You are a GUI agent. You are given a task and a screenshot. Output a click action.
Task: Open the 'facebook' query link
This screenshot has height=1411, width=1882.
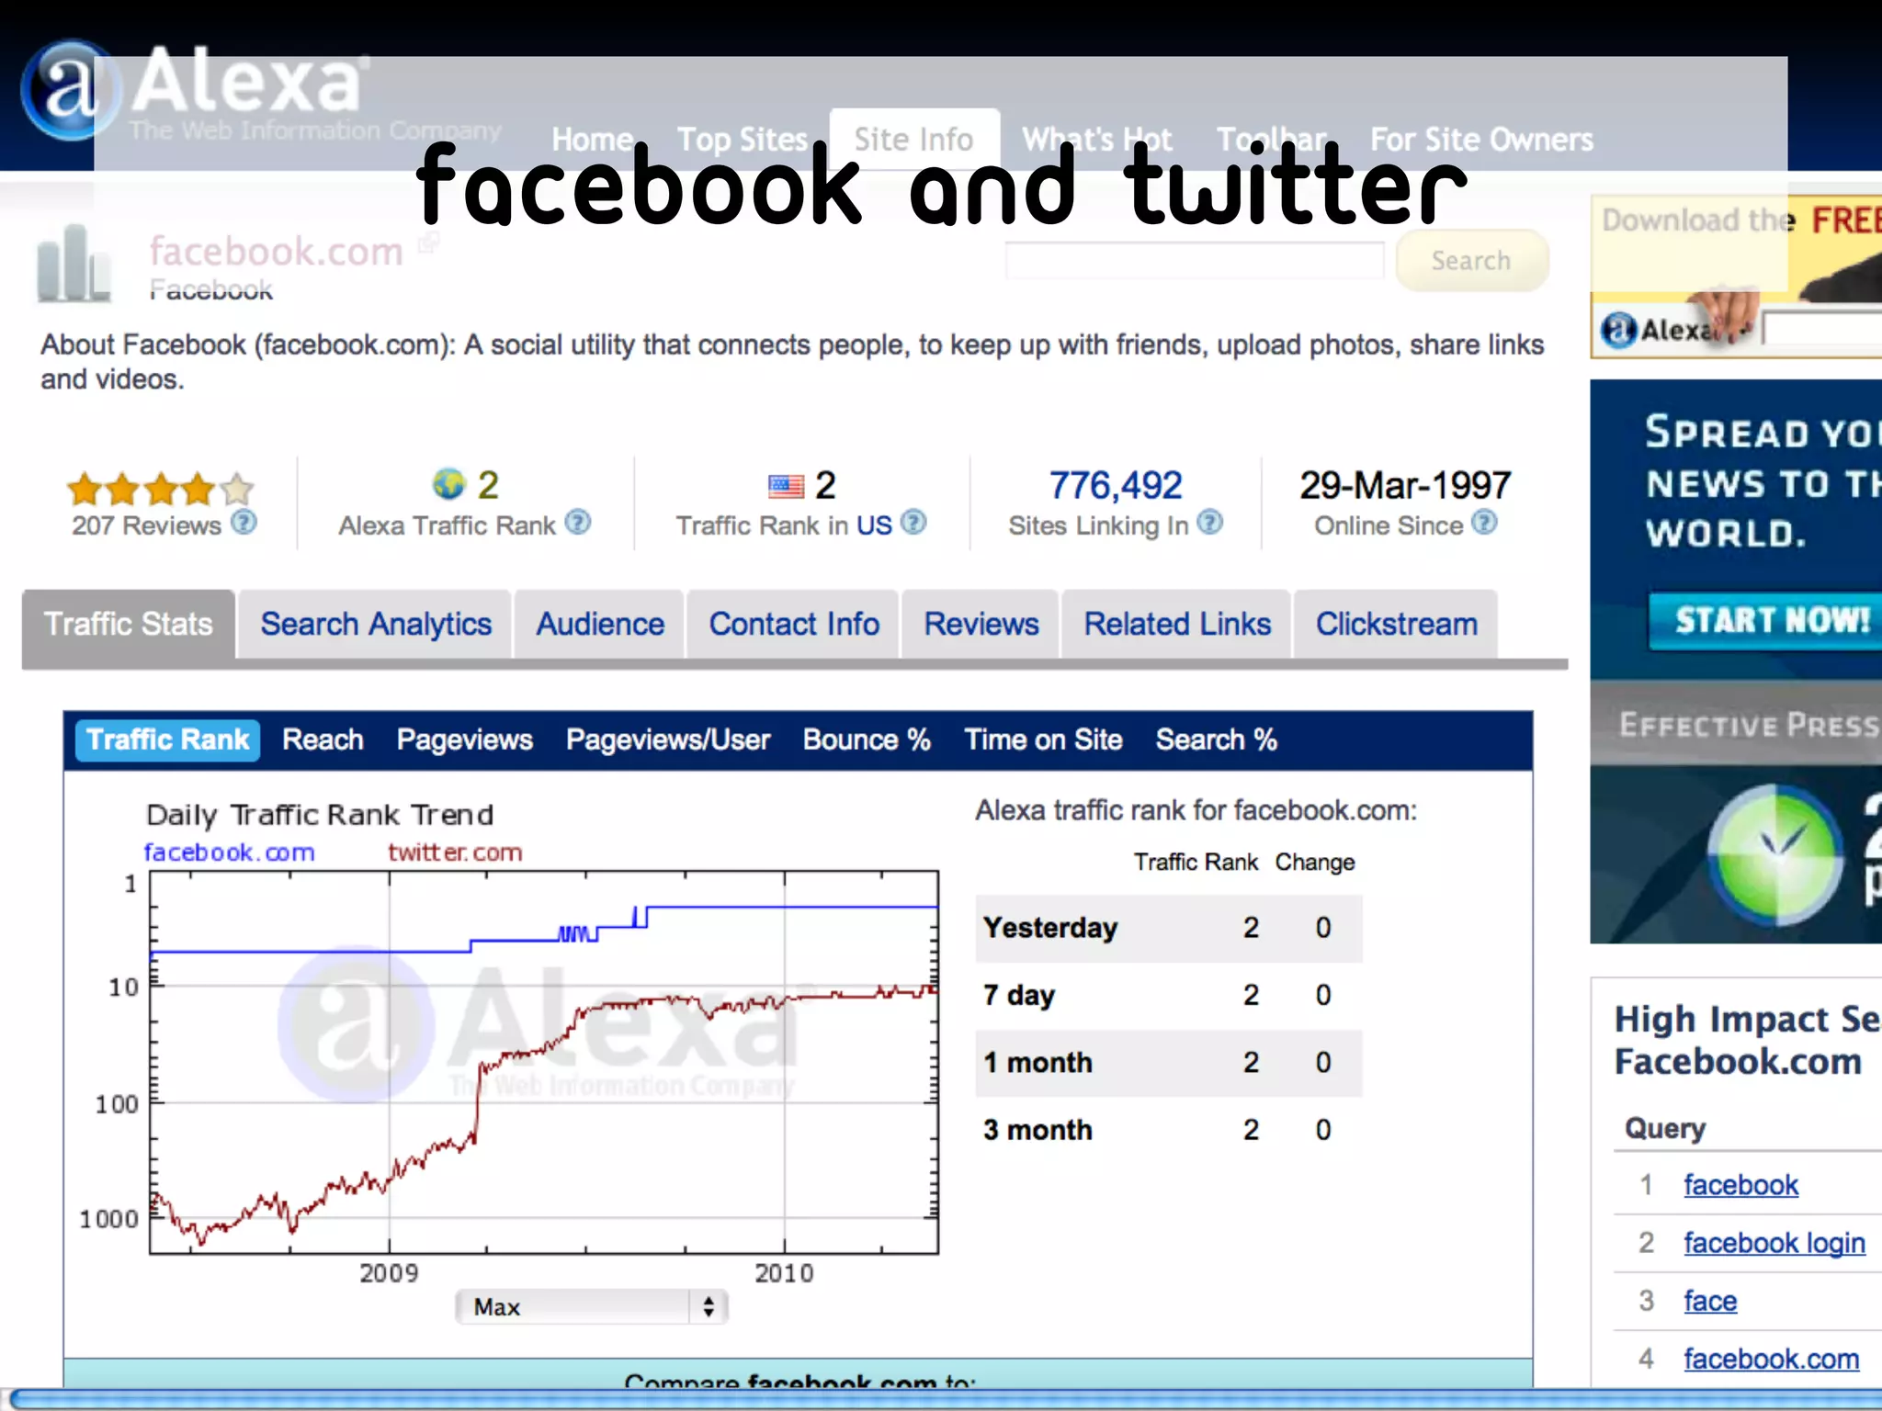coord(1740,1185)
